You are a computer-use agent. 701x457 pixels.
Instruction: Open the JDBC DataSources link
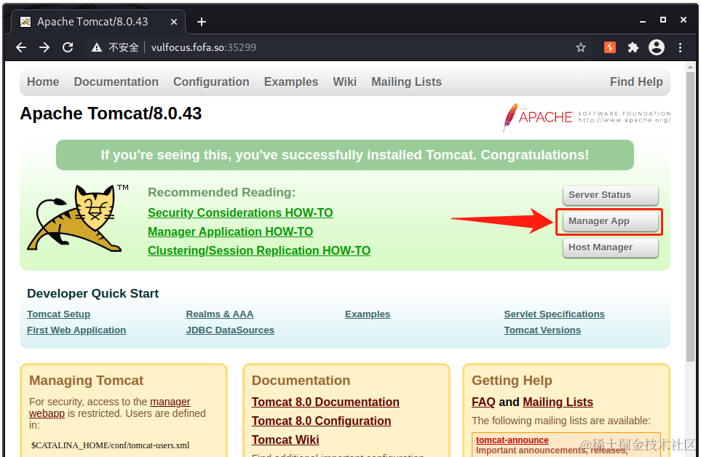[230, 330]
